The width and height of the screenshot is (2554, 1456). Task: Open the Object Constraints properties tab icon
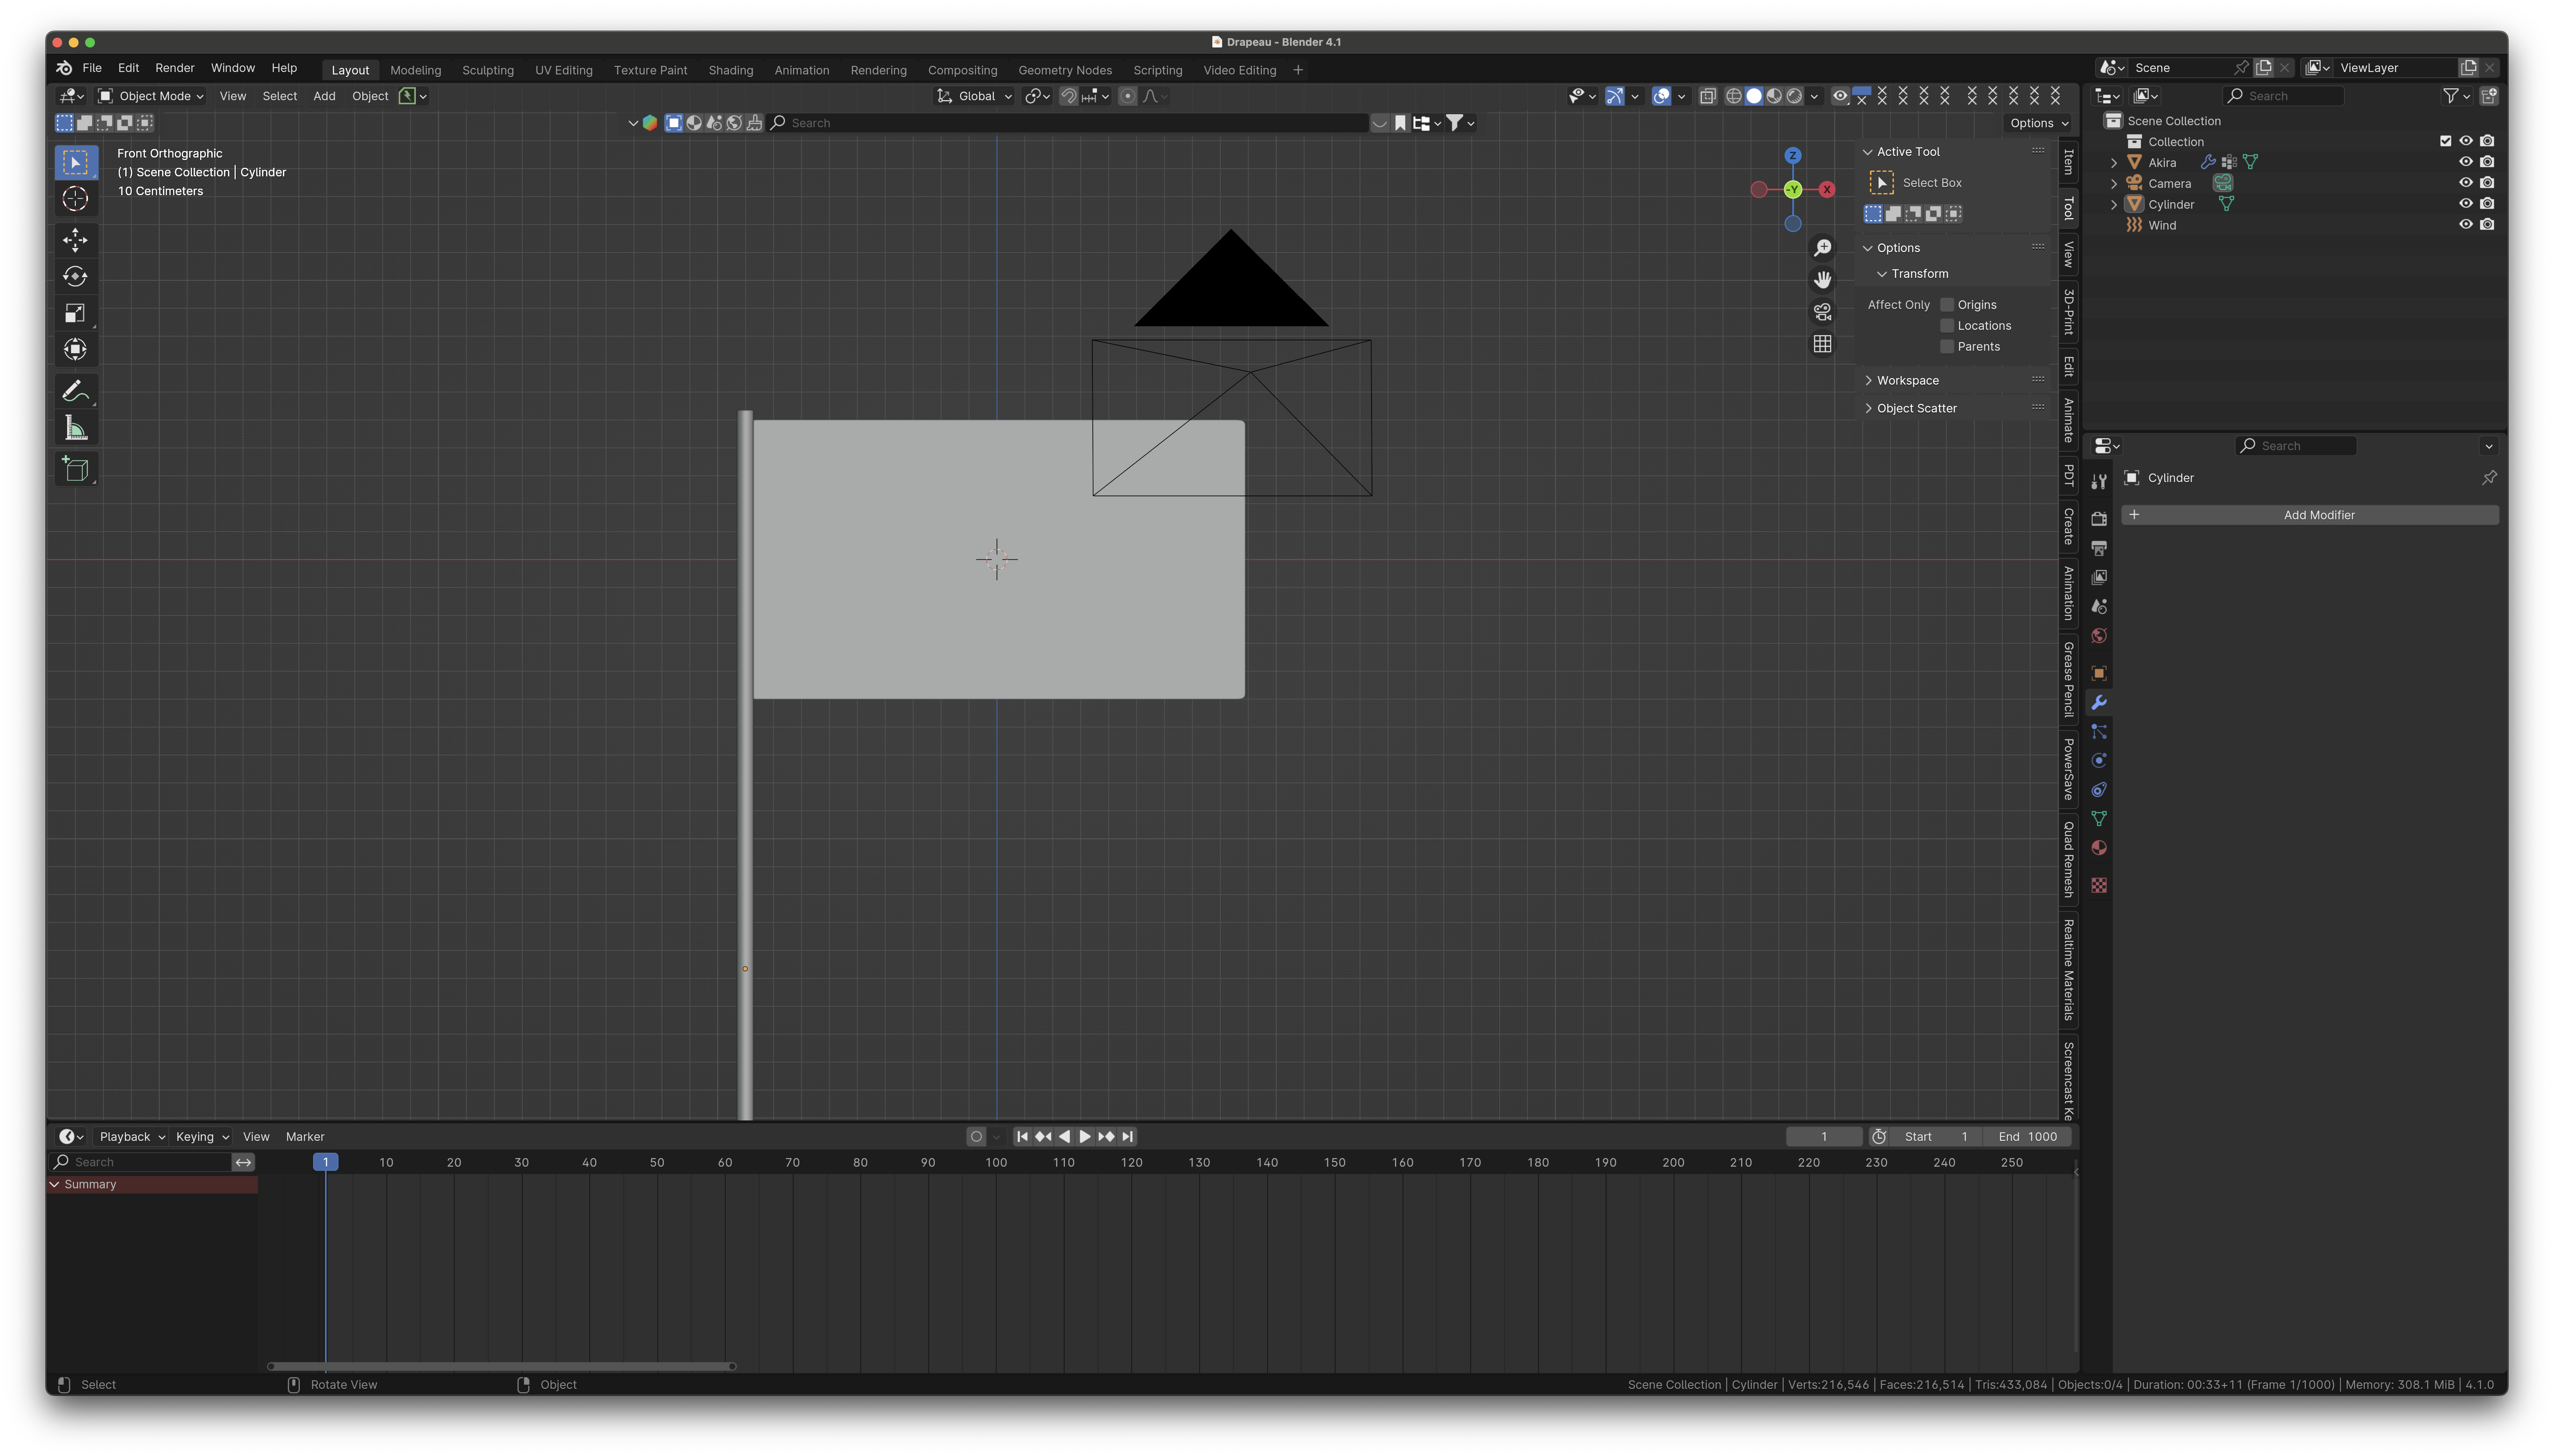tap(2099, 790)
